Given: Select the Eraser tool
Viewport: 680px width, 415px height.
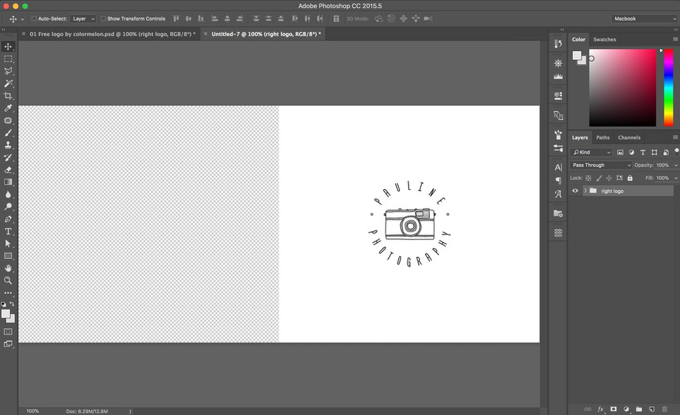Looking at the screenshot, I should tap(7, 169).
